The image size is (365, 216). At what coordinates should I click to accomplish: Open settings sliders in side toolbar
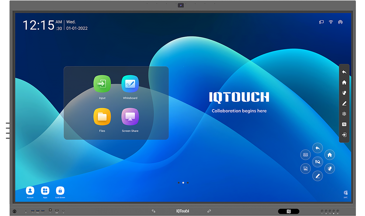tap(344, 124)
